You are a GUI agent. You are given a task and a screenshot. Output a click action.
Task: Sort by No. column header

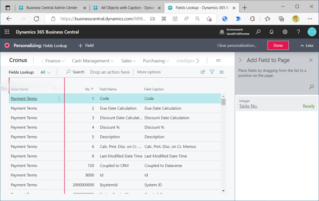89,89
